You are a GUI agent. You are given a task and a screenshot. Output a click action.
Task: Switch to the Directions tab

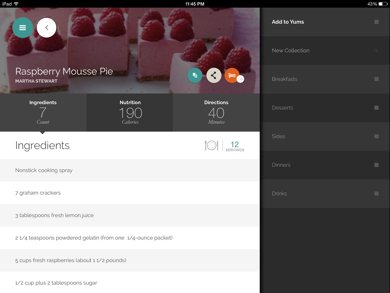216,112
